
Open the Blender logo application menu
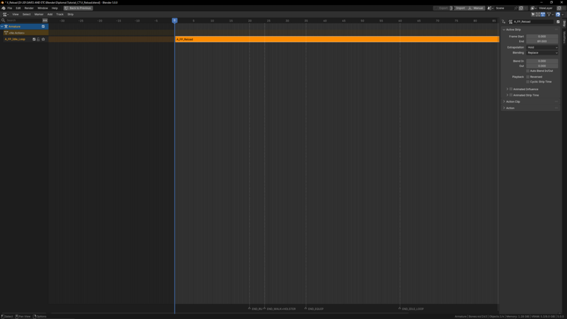coord(4,8)
